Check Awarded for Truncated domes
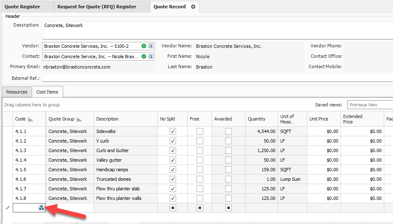 [228, 179]
